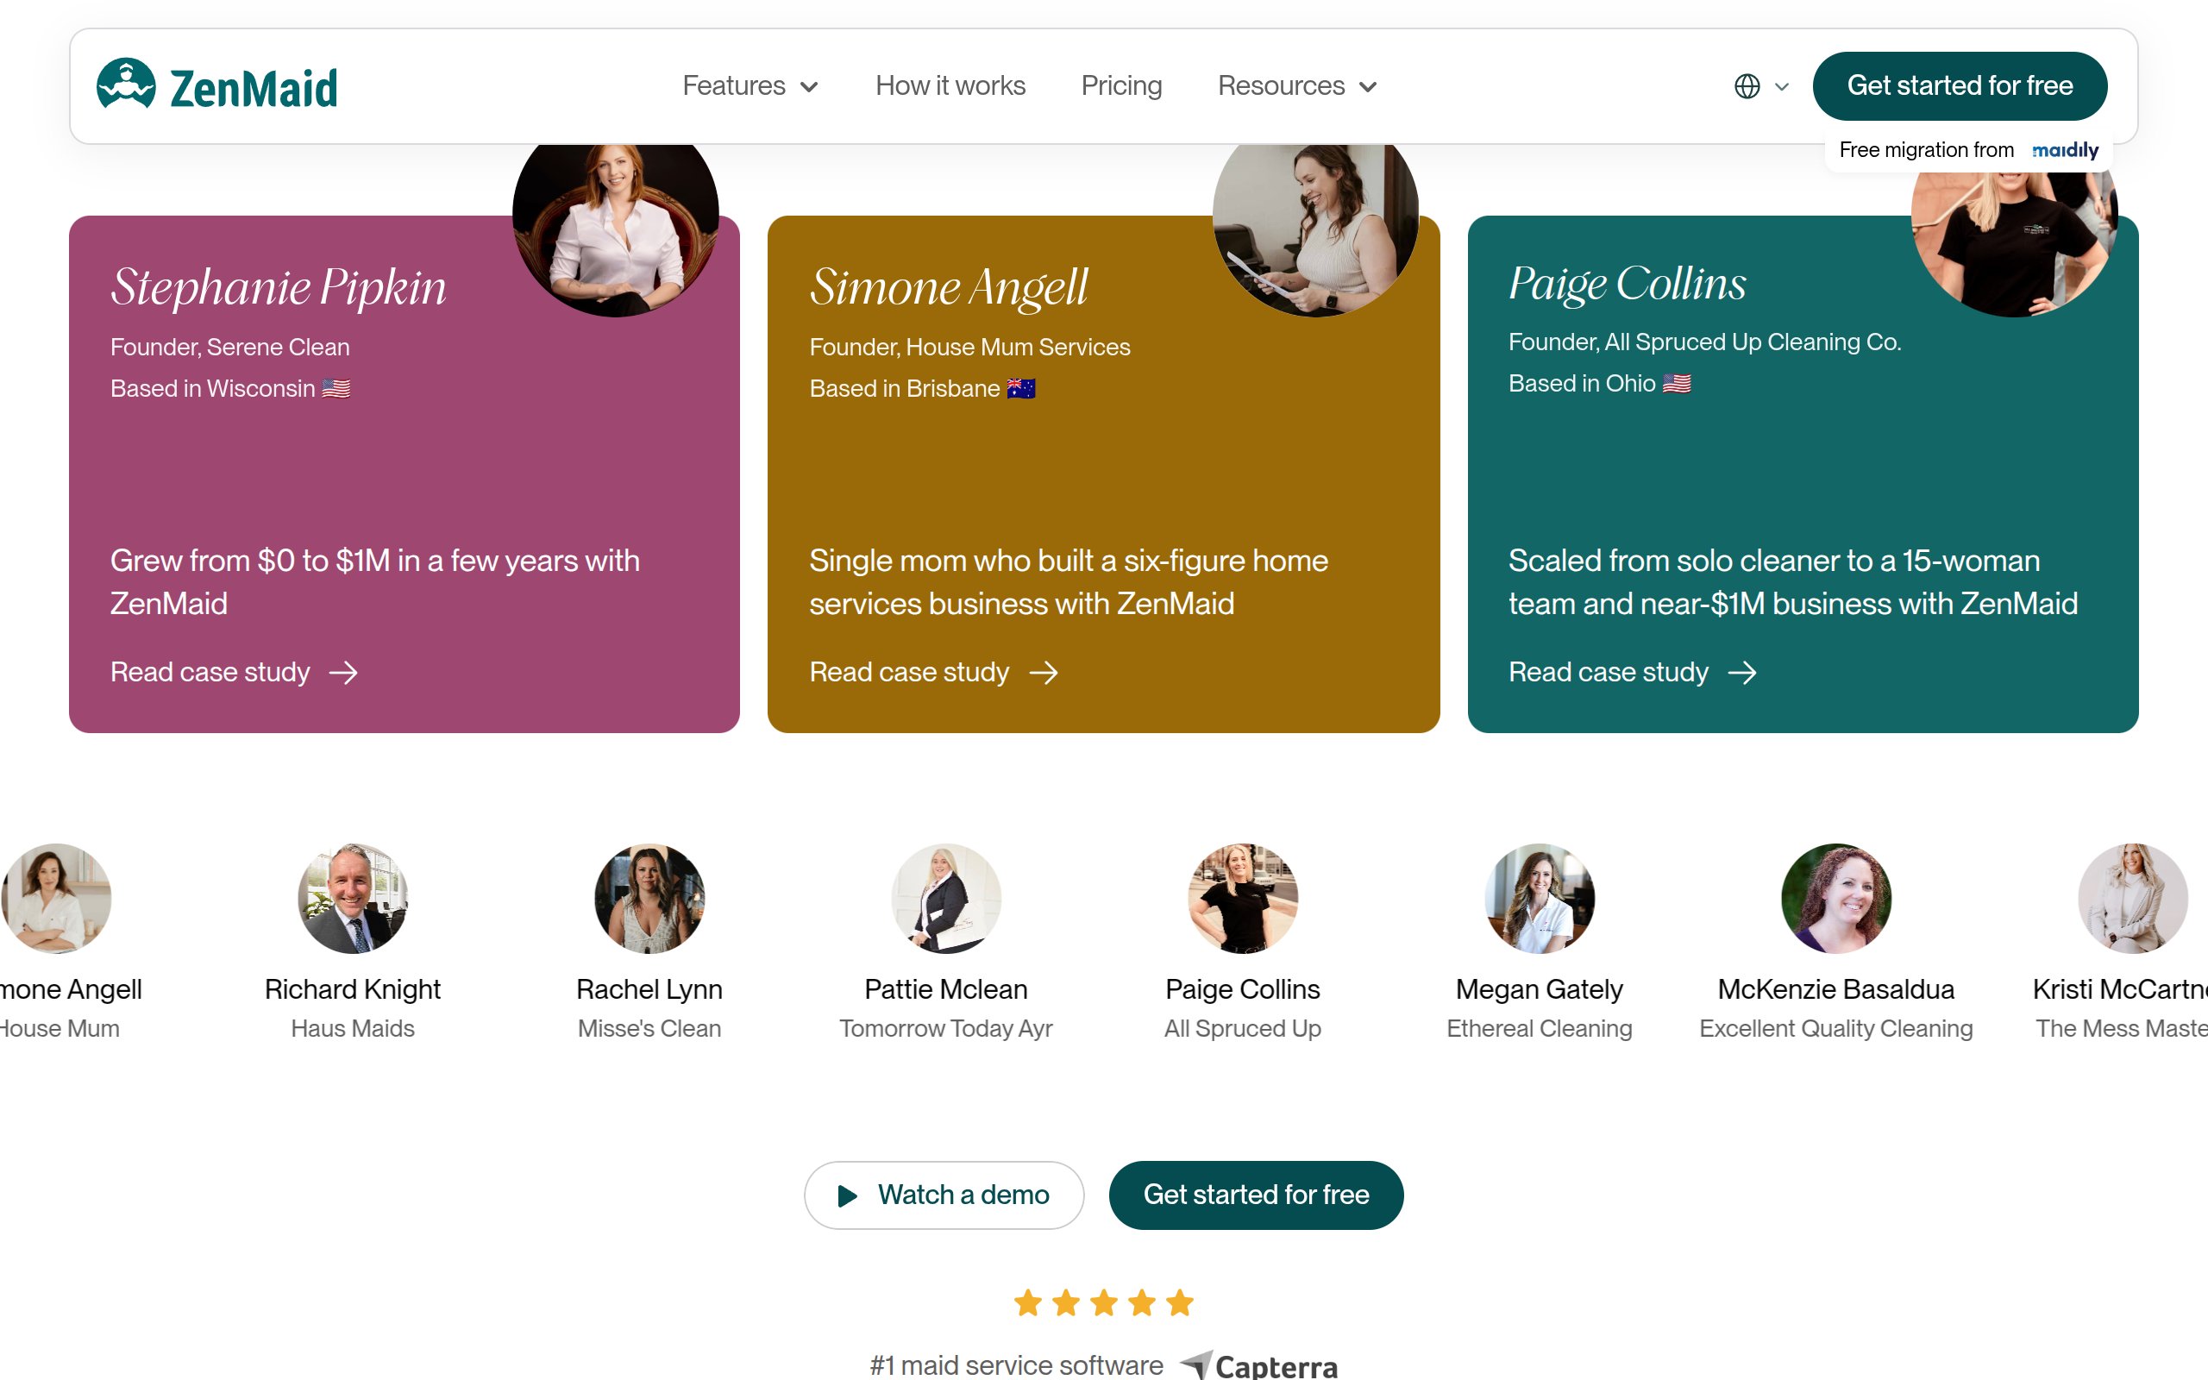Select McKenzie Basaldua's avatar
Screen dimensions: 2208x1380
tap(1835, 898)
